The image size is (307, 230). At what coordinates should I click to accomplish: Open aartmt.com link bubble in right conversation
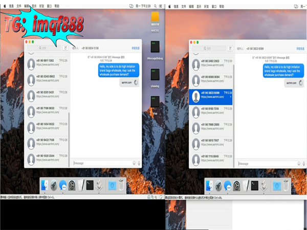[x=292, y=82]
